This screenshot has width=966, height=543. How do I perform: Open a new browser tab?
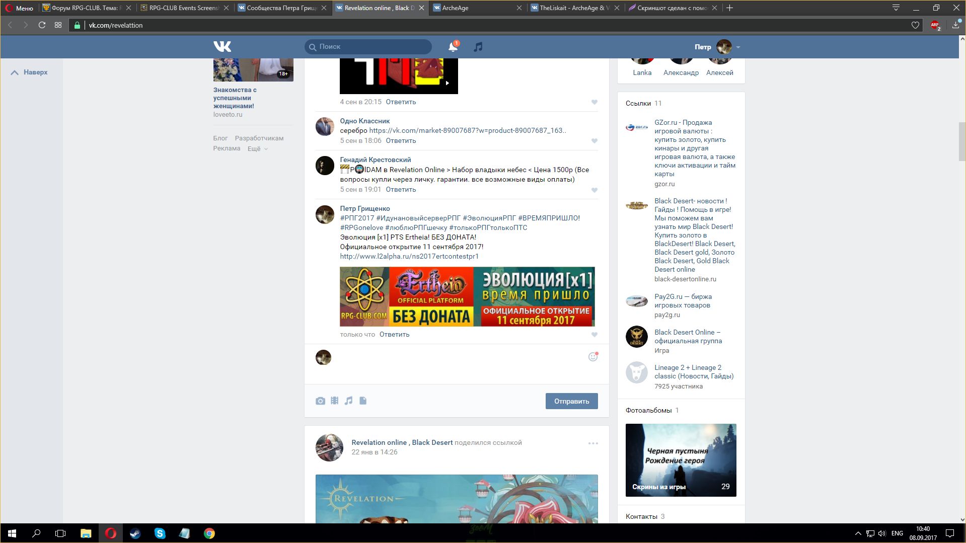(730, 8)
